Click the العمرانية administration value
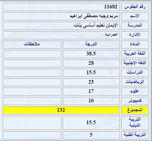This screenshot has width=152, height=141. [x=111, y=35]
